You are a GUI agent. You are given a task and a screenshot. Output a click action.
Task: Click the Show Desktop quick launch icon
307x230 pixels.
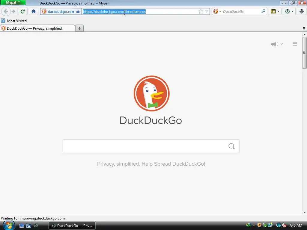(x=22, y=226)
